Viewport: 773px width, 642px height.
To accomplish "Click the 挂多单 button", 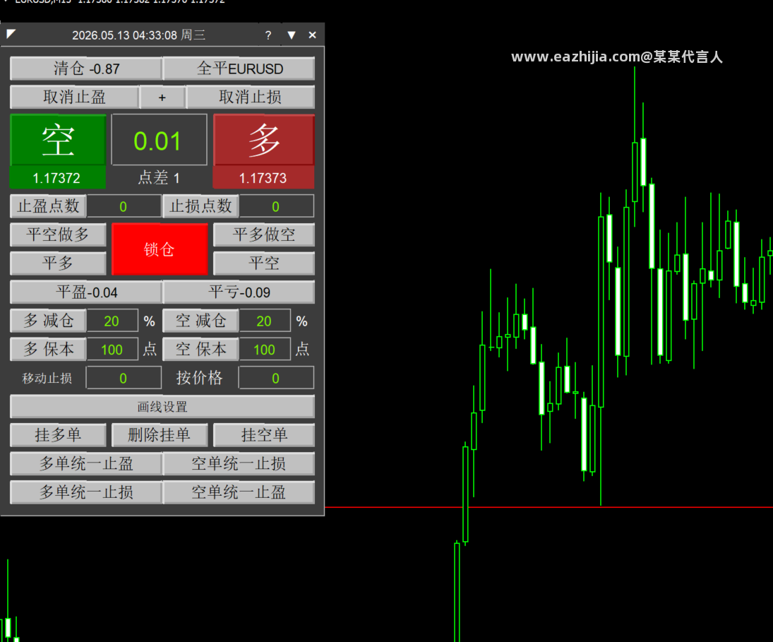I will [x=58, y=435].
